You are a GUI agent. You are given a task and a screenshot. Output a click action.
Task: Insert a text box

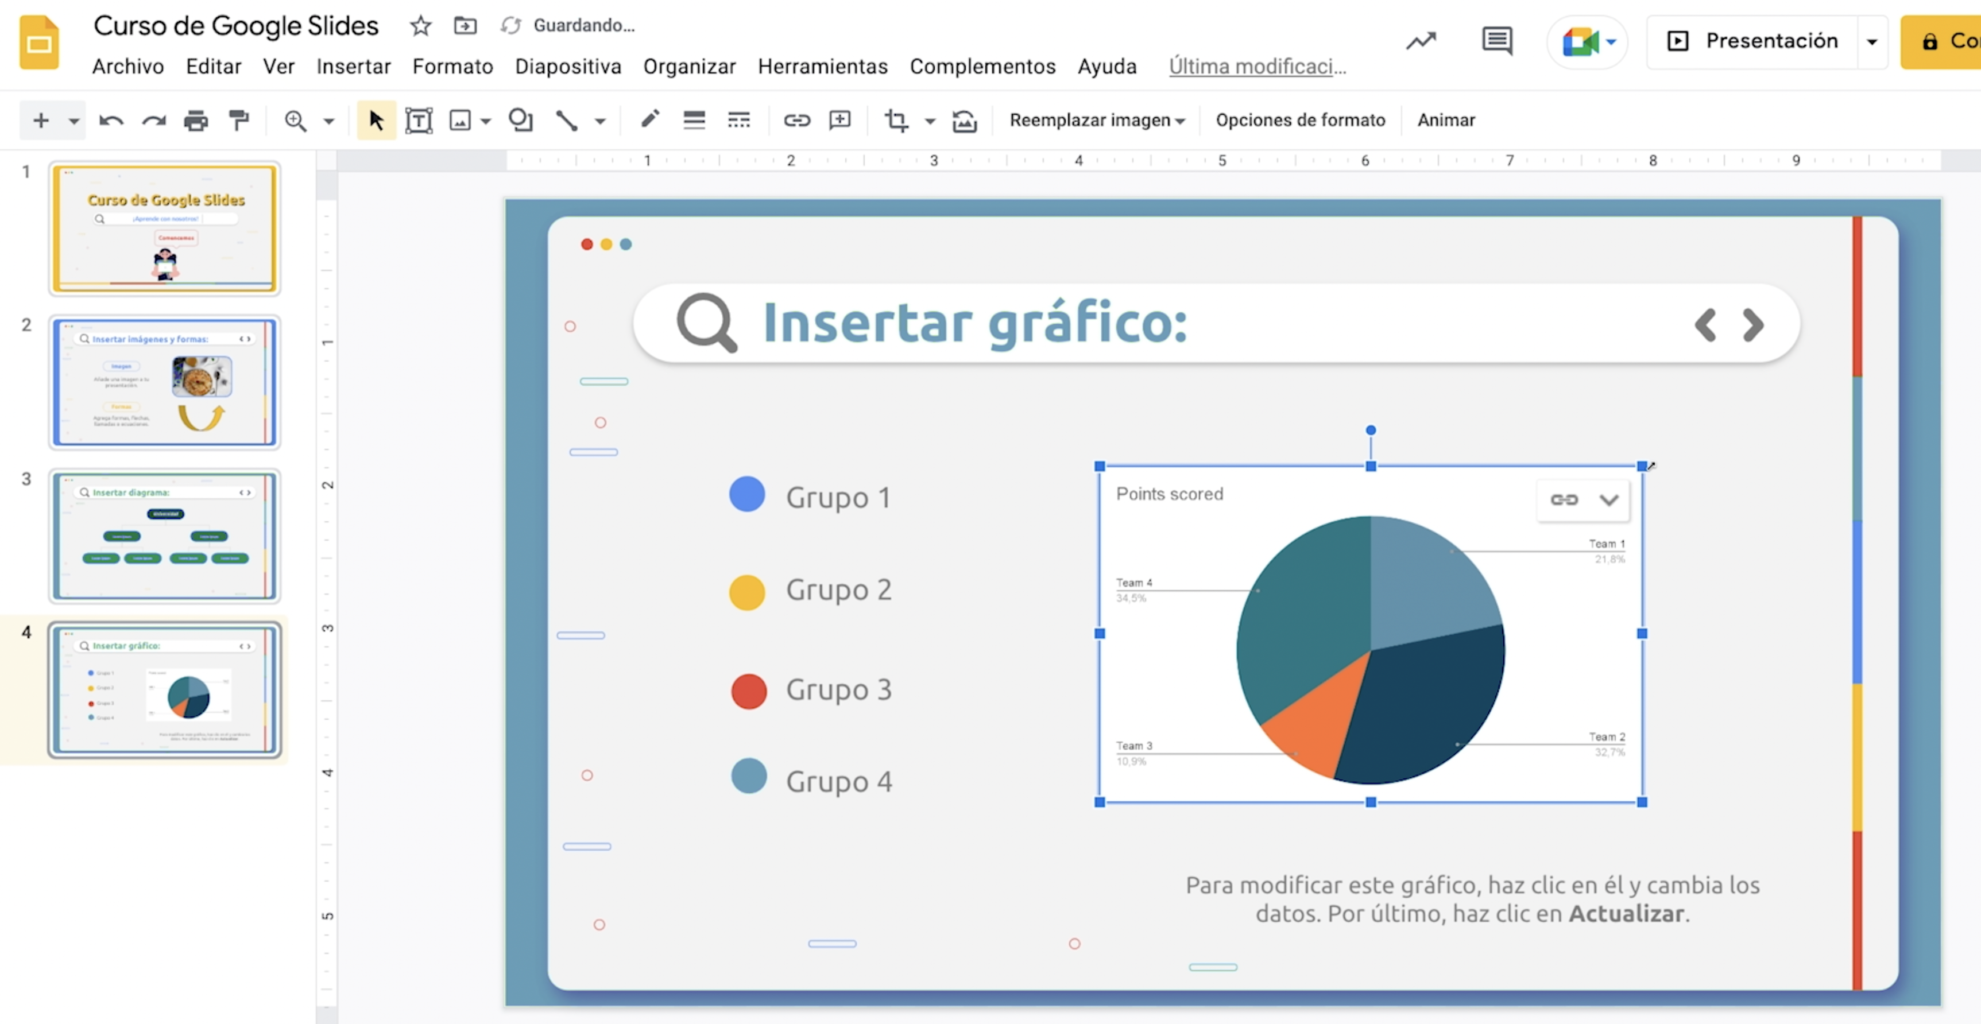(x=419, y=120)
